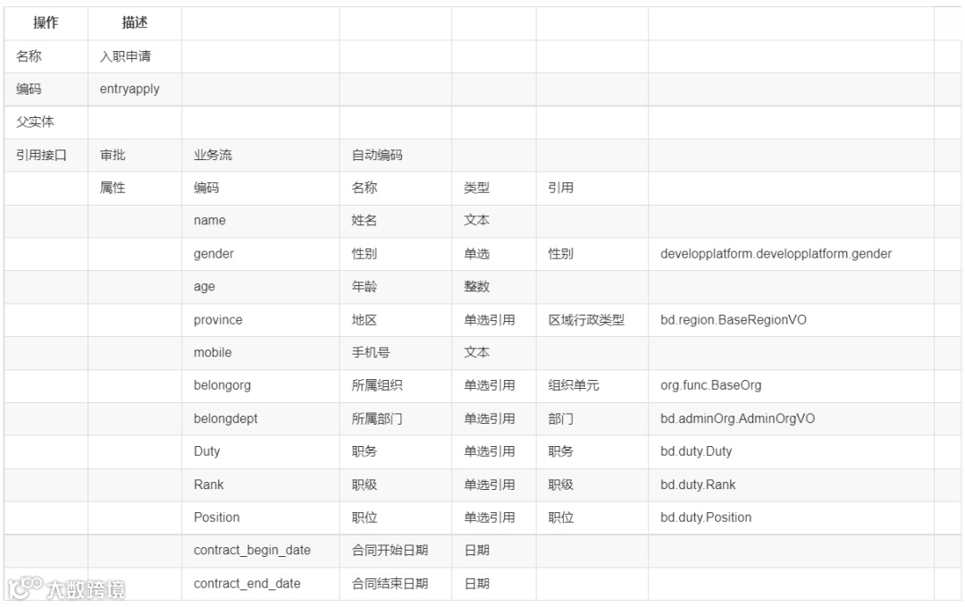Click bd.duty.Rank reference

[698, 485]
